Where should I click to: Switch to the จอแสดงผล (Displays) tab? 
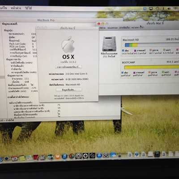(112, 28)
